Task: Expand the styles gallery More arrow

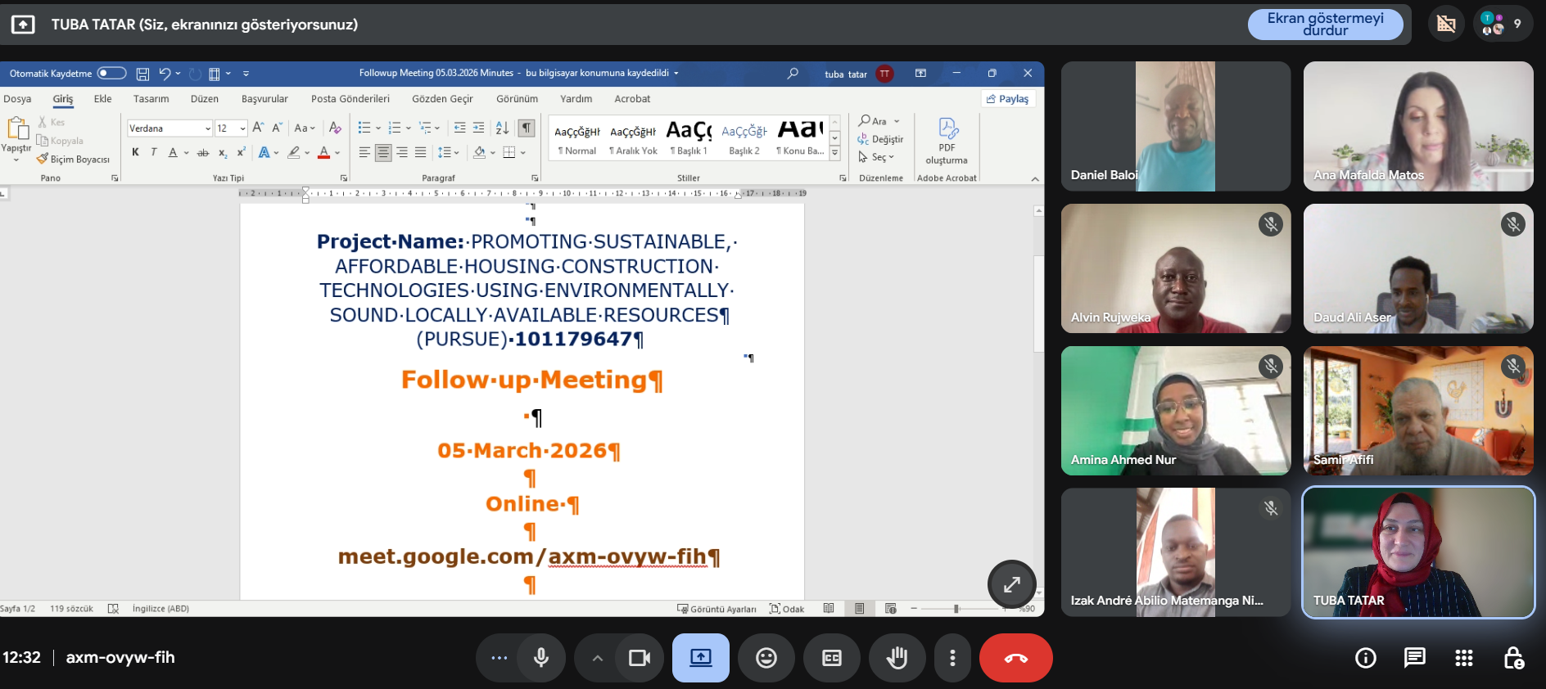Action: tap(834, 153)
